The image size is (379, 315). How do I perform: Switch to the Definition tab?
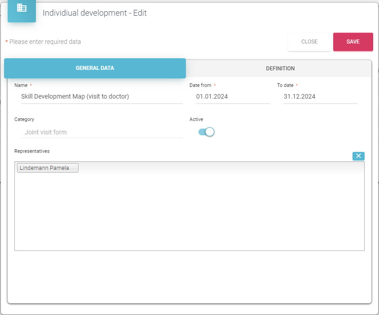click(280, 69)
